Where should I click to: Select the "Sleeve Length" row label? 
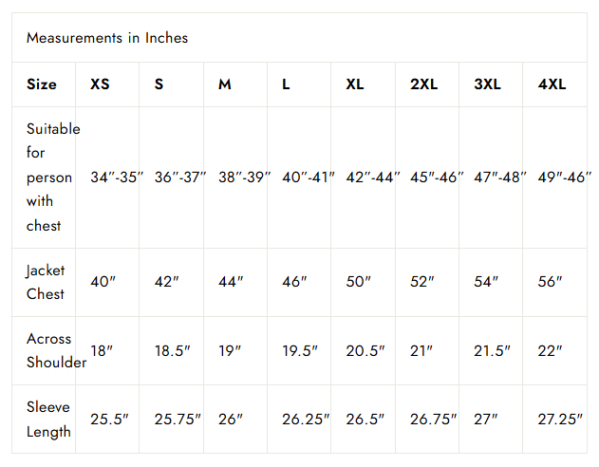48,419
